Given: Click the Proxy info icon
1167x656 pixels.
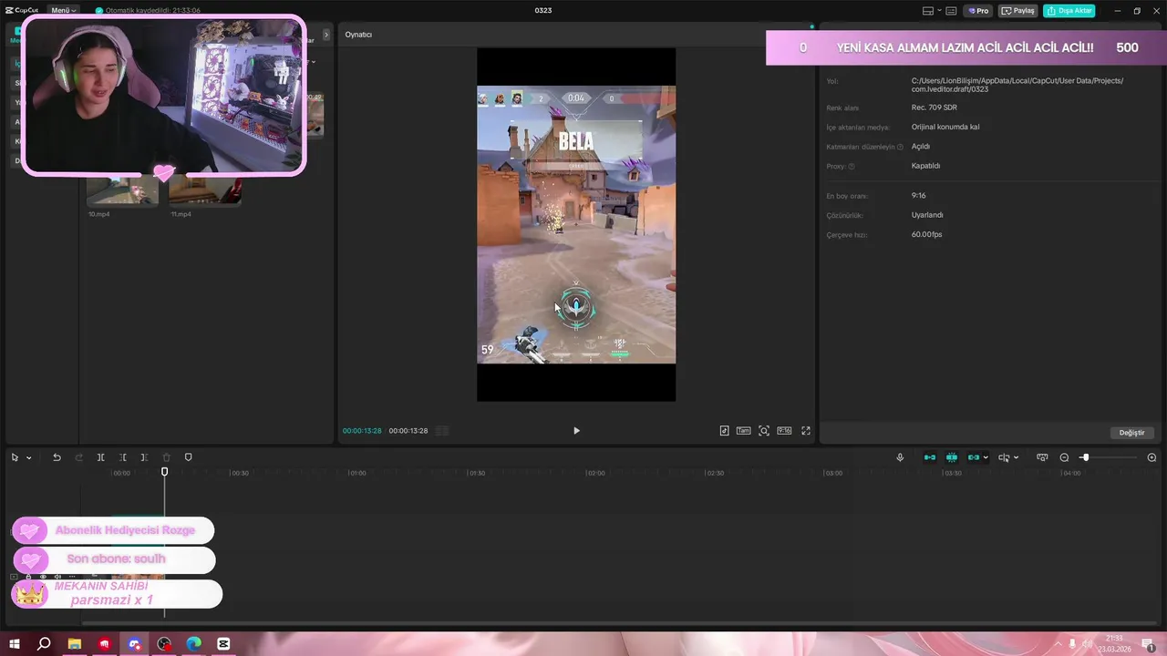Looking at the screenshot, I should point(852,167).
